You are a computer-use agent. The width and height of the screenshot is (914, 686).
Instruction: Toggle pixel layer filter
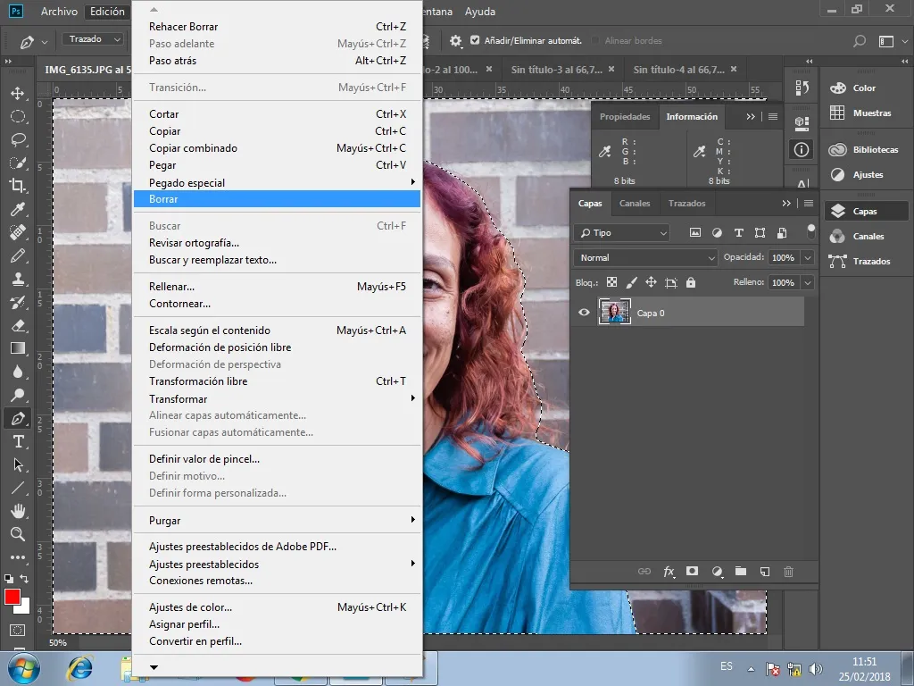(694, 233)
